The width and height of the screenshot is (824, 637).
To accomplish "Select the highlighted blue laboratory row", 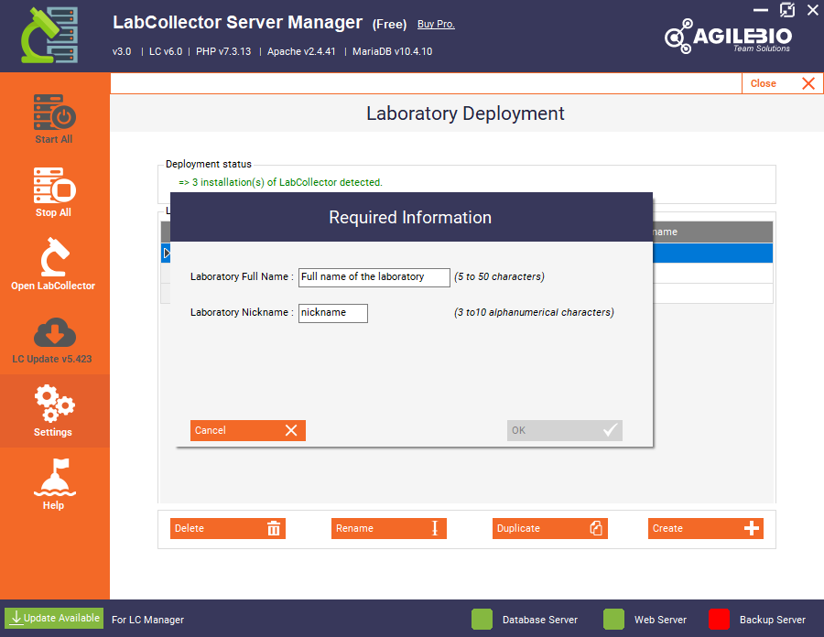I will click(712, 254).
